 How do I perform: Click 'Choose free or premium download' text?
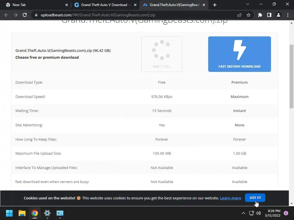(47, 57)
